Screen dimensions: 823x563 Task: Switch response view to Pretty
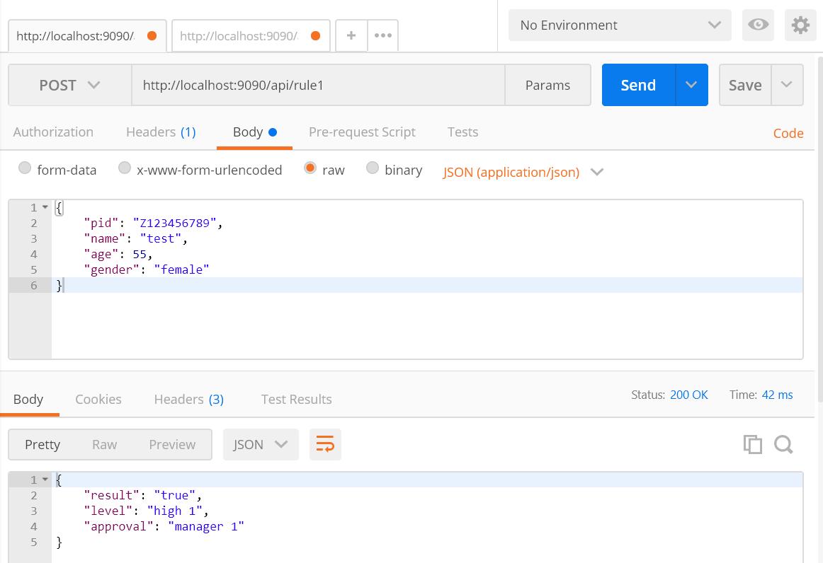point(42,444)
